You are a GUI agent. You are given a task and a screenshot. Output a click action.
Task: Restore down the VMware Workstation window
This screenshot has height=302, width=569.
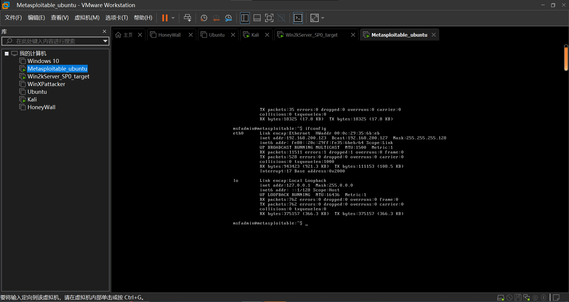pos(553,5)
